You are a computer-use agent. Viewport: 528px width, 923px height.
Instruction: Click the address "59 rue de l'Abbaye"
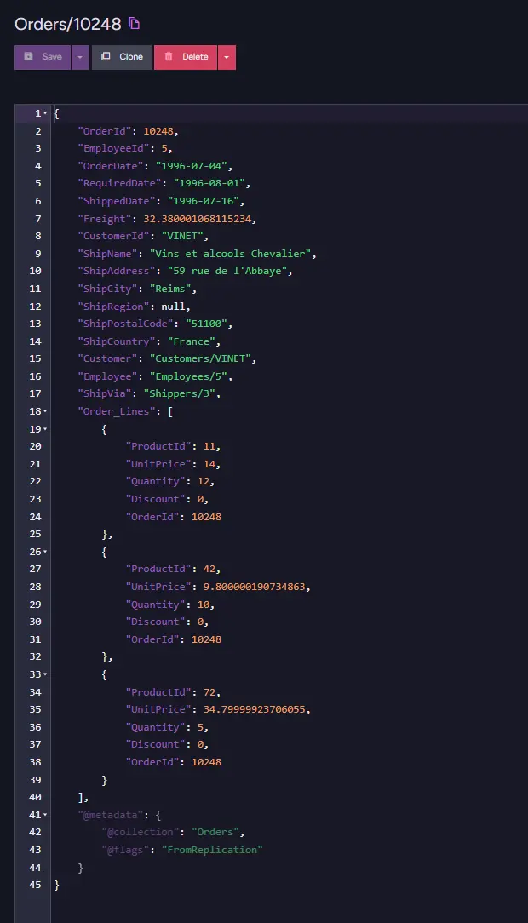pyautogui.click(x=227, y=271)
